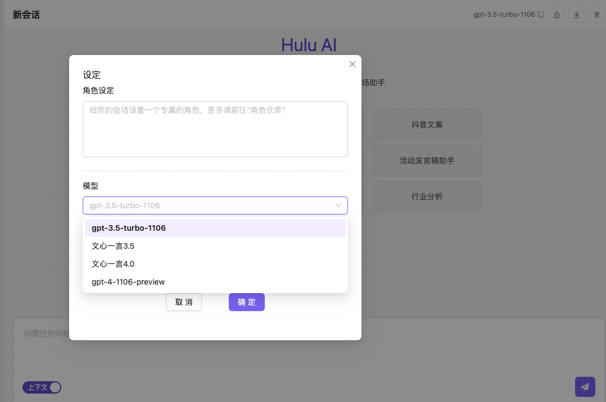606x402 pixels.
Task: Click the hourglass-shaped icon at the top right
Action: [x=597, y=15]
